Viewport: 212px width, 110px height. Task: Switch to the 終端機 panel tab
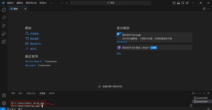coord(42,93)
